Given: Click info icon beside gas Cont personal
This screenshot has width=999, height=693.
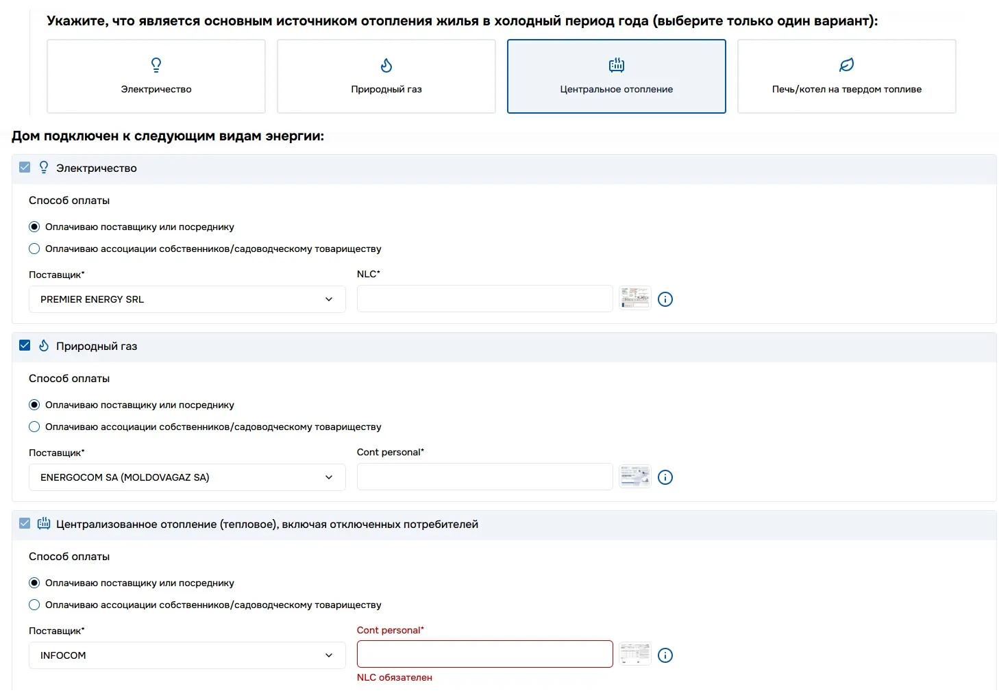Looking at the screenshot, I should 665,477.
